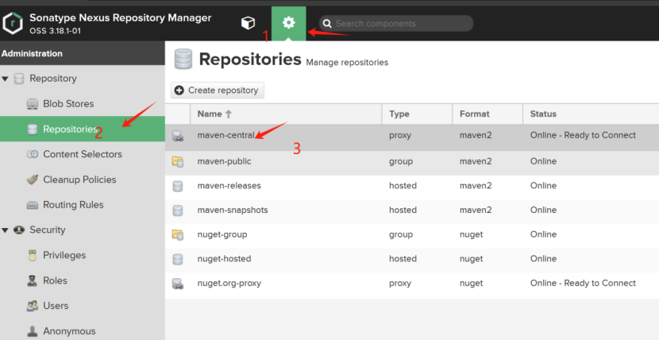This screenshot has width=659, height=340.
Task: Open the nuget-hosted repository
Action: coord(225,259)
